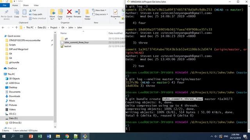Click the Git Bash terminal scrollbar

[x=249, y=68]
